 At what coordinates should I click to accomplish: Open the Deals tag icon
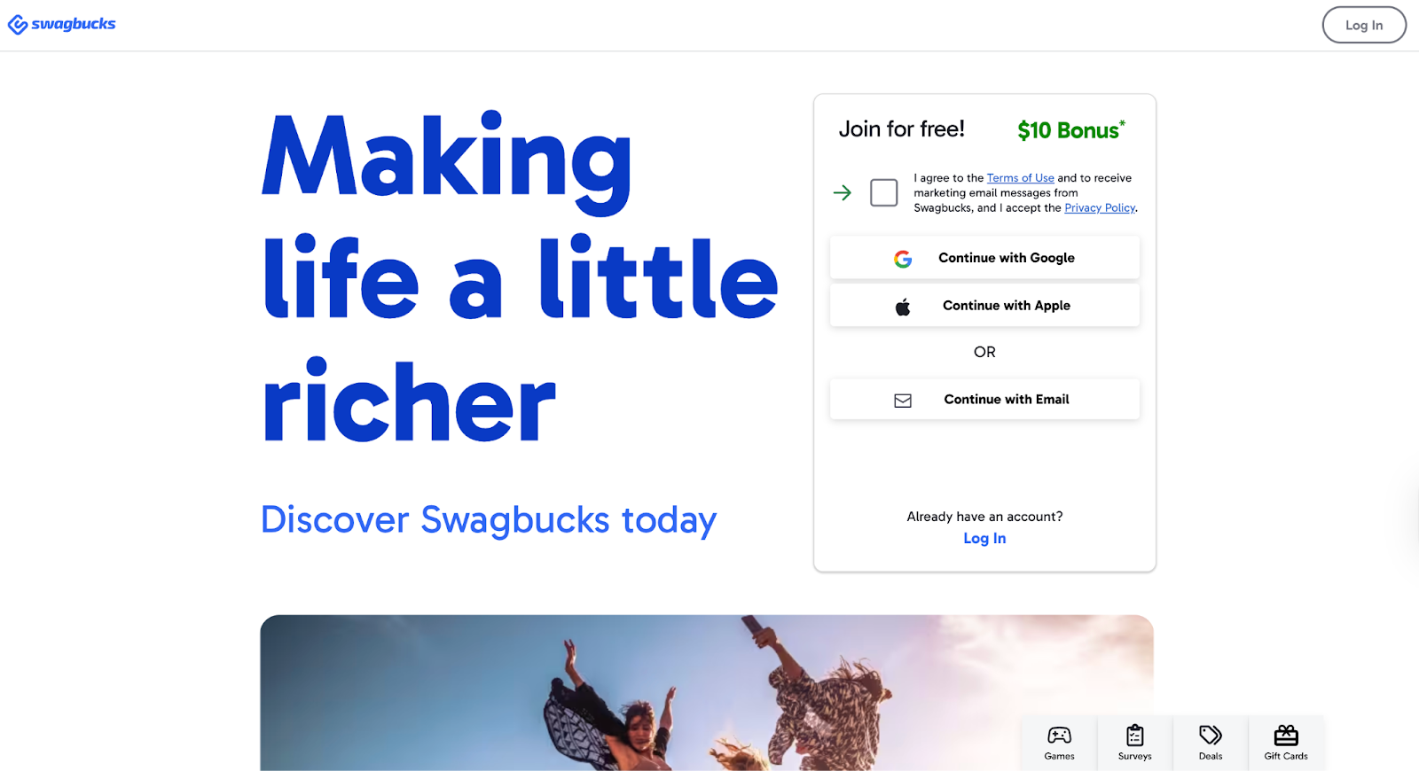1211,736
